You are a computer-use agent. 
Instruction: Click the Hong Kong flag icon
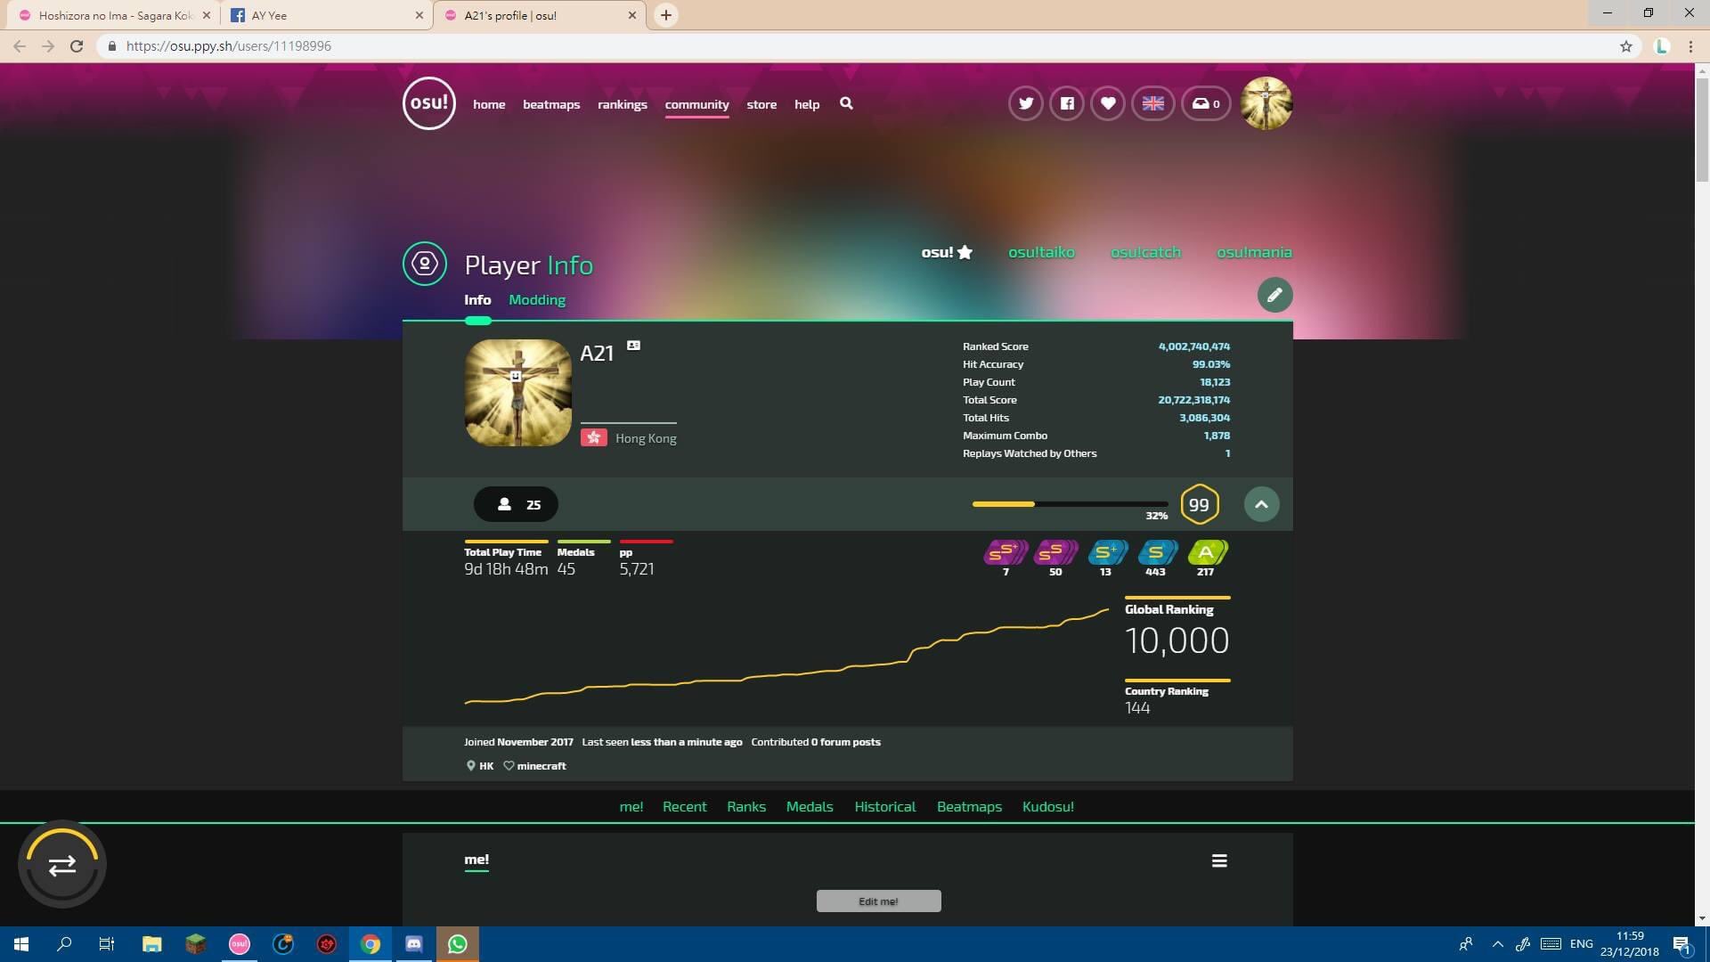tap(594, 437)
